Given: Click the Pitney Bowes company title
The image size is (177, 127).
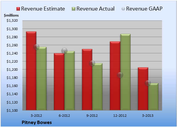Looking at the screenshot, I should point(37,122).
